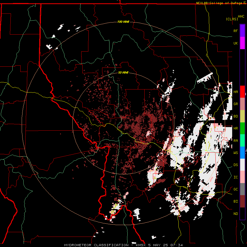Click the RA light-green legend swatch

point(242,141)
